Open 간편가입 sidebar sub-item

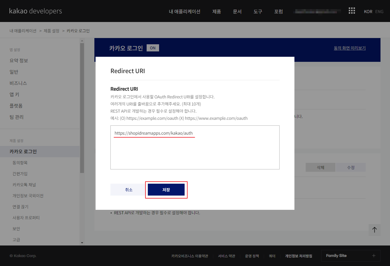[20, 174]
